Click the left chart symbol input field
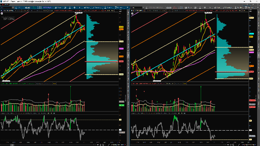The width and height of the screenshot is (260, 146). (6, 8)
